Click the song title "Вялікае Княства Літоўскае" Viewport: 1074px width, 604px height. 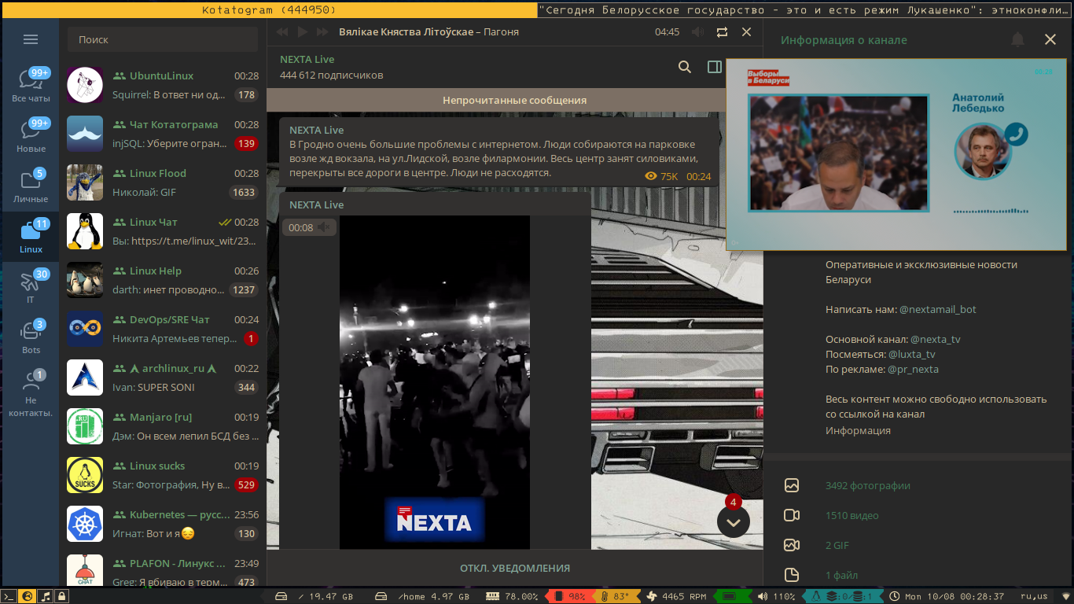click(x=406, y=32)
